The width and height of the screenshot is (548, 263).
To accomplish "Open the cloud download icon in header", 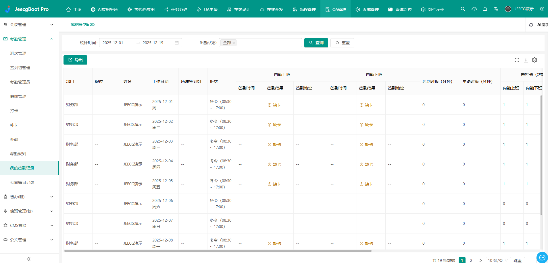I will tap(474, 9).
